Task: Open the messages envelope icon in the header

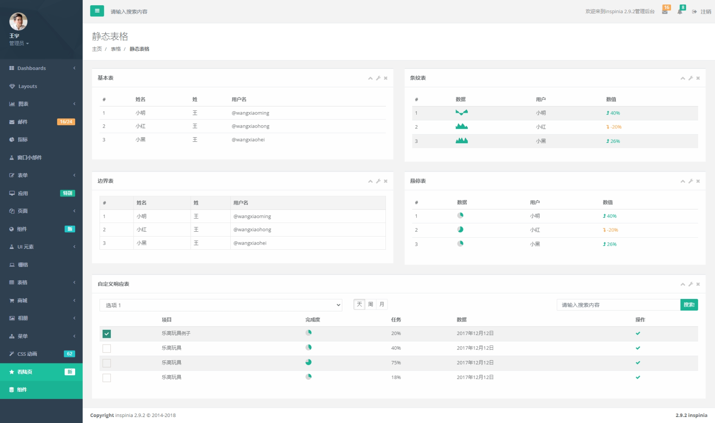Action: coord(665,11)
